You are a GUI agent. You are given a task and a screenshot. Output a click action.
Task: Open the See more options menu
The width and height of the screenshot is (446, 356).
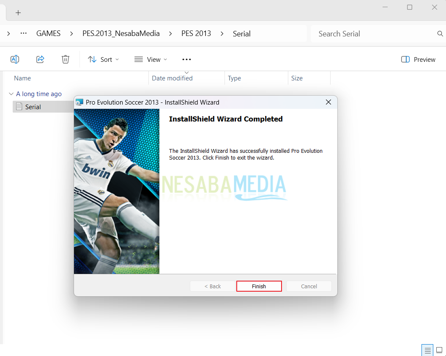[x=186, y=59]
